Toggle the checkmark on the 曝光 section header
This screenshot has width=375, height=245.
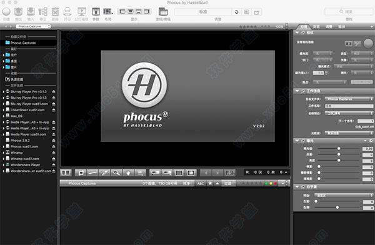371,141
